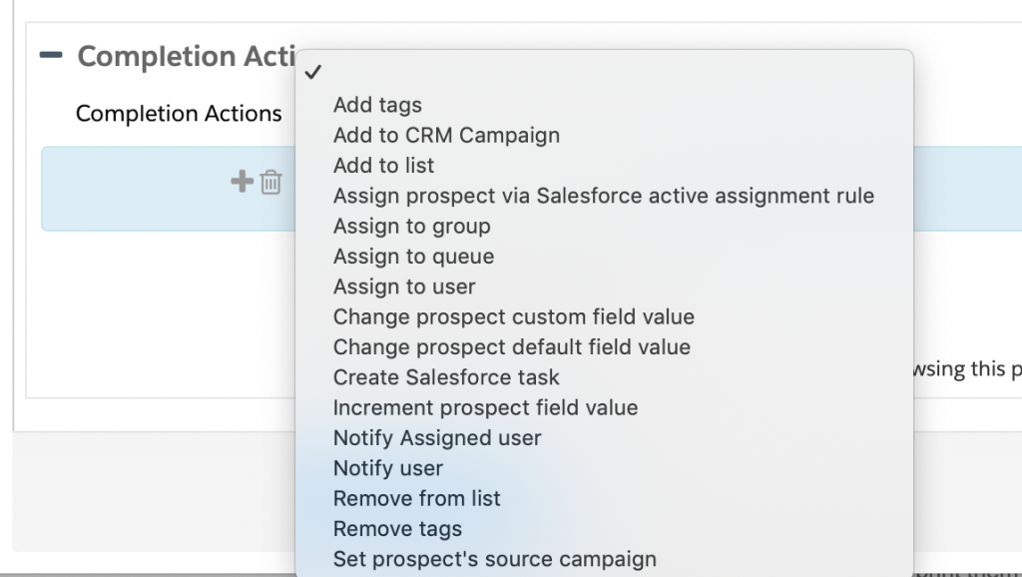Choose 'Remove tags' from list

click(x=397, y=528)
